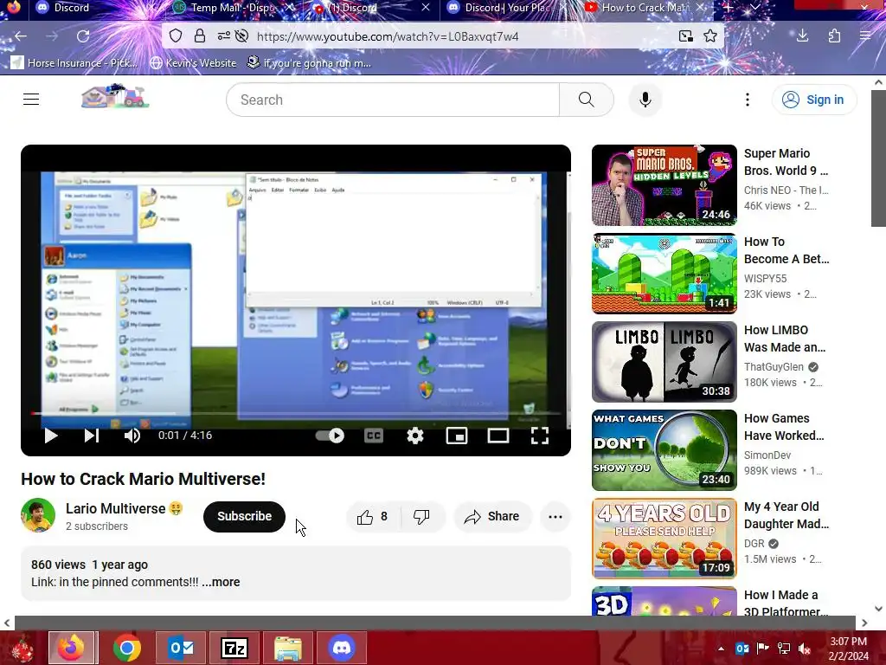The height and width of the screenshot is (665, 886).
Task: Open Firefox application menu
Action: [x=865, y=36]
